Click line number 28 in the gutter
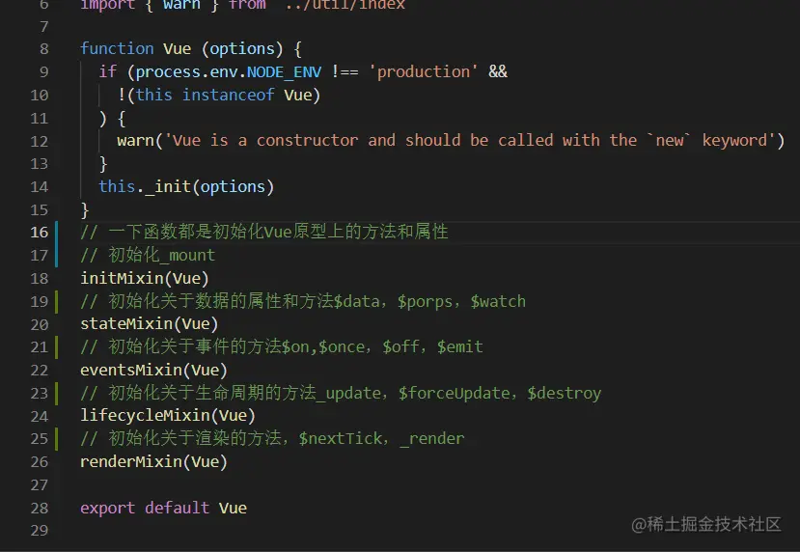 [40, 508]
